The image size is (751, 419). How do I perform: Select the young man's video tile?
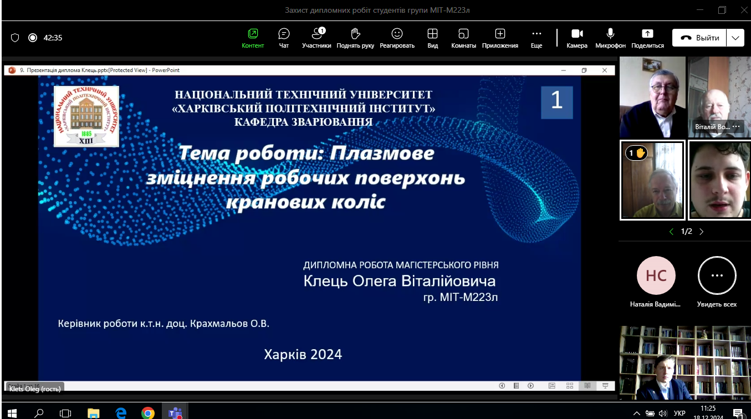[x=719, y=180]
